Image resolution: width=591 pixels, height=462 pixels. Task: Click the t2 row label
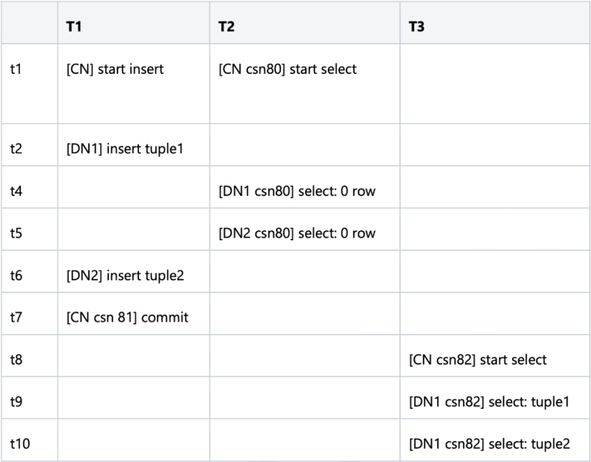point(17,148)
